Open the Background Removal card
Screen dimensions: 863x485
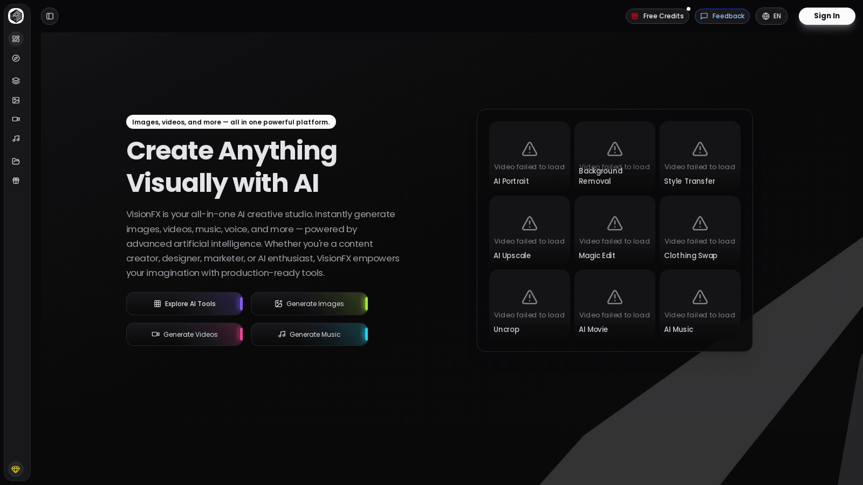[615, 156]
